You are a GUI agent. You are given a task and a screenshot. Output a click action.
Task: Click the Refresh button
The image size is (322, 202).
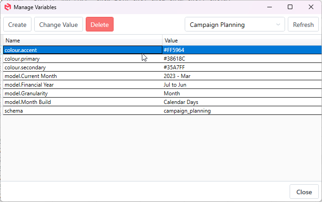[303, 25]
